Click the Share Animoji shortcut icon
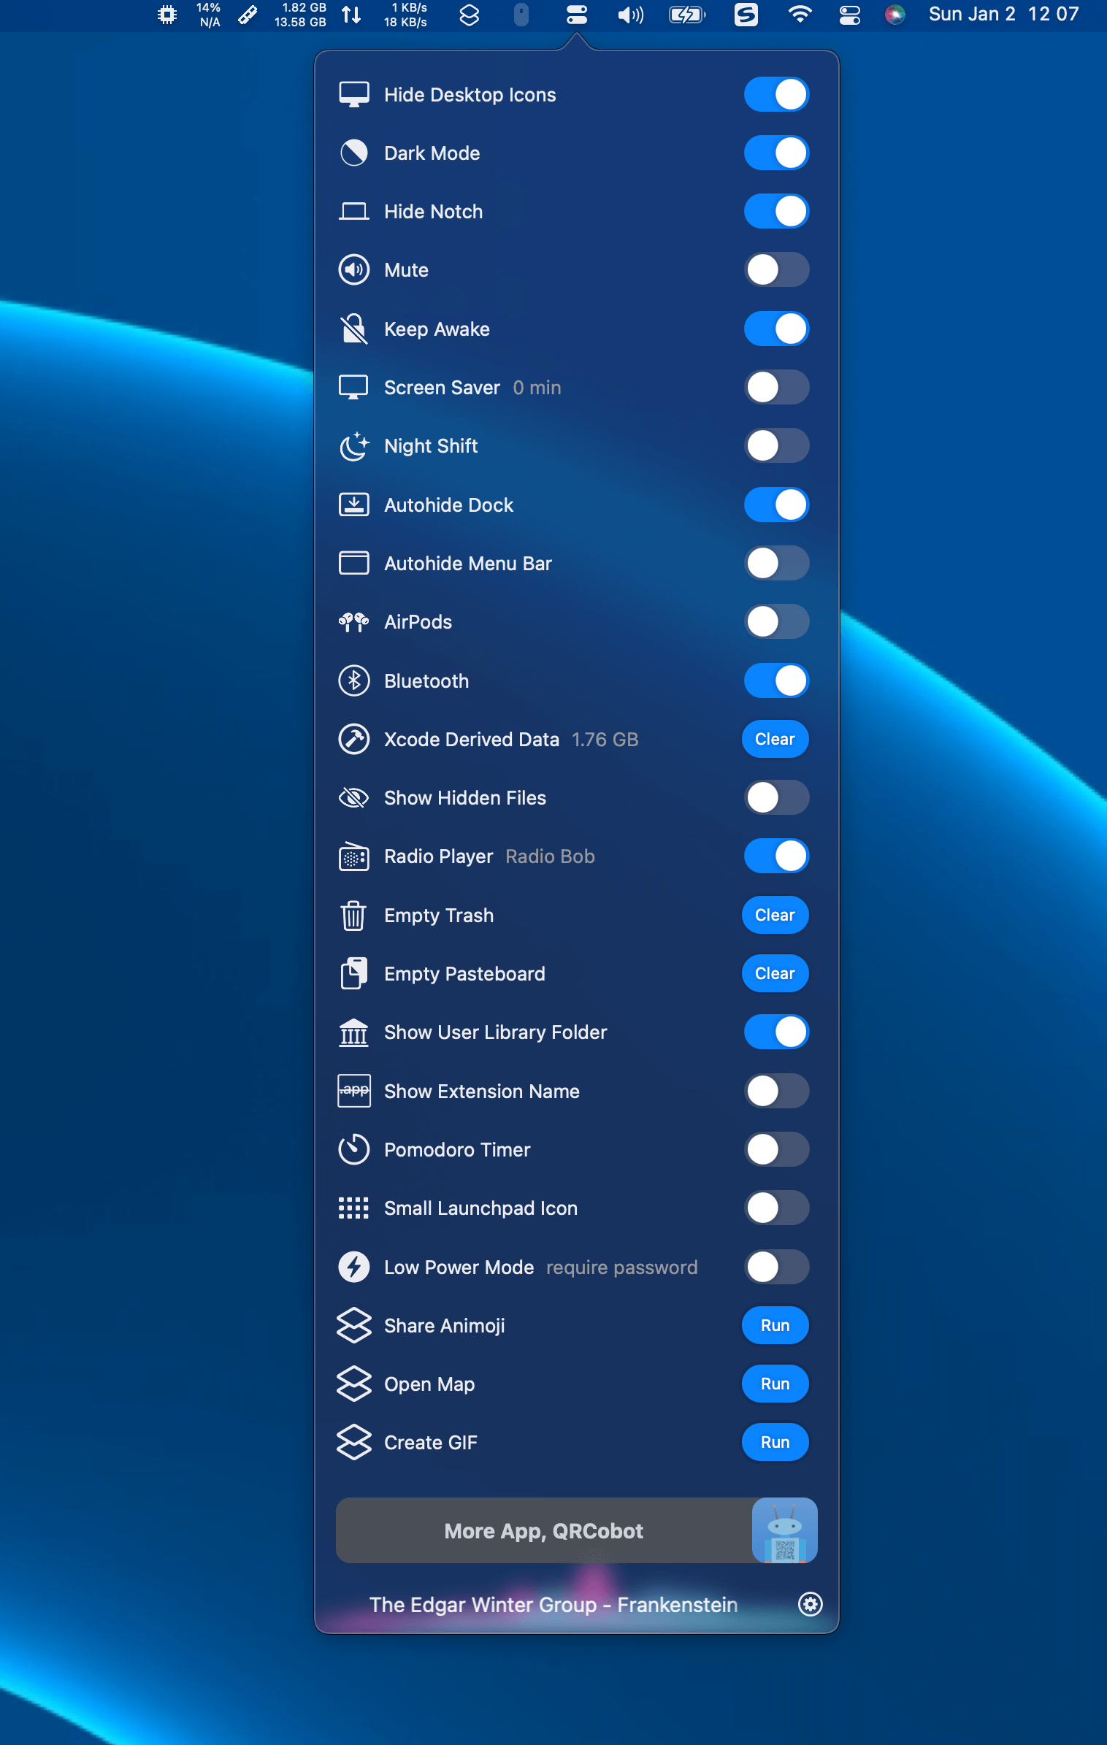The image size is (1107, 1745). [354, 1325]
